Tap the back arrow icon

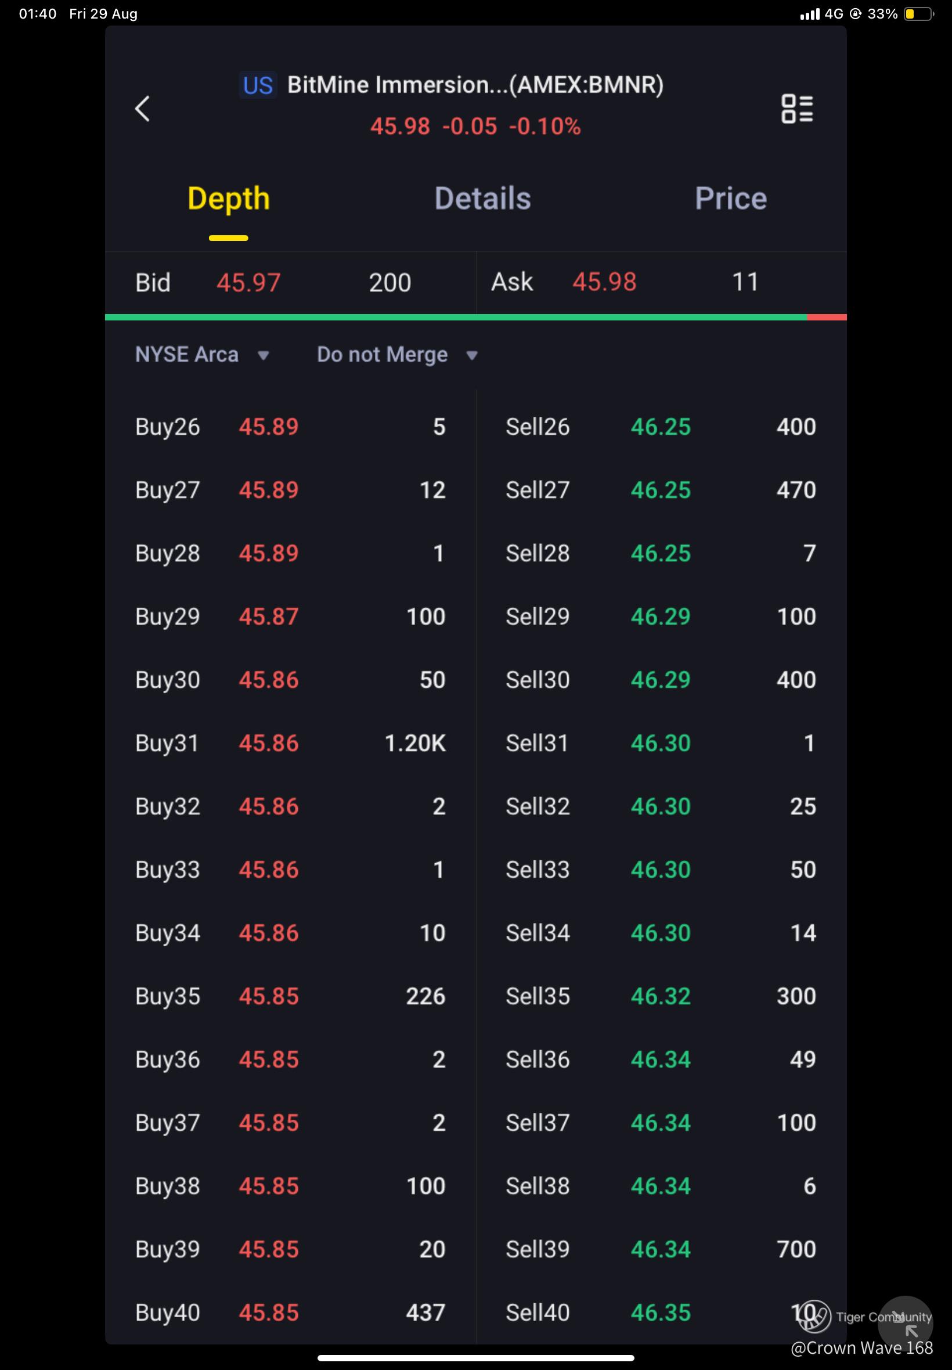tap(143, 109)
